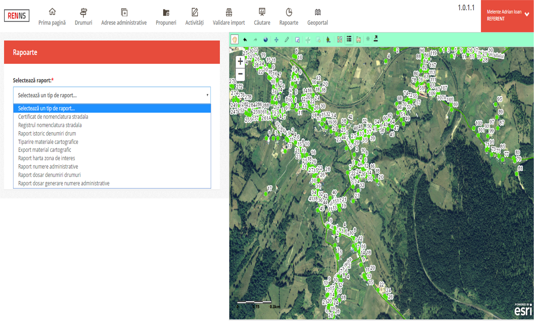The height and width of the screenshot is (336, 534).
Task: Click the export icon in map toolbar
Action: pos(376,39)
